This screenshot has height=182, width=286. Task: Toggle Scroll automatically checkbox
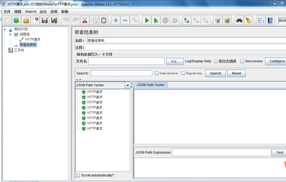(x=78, y=175)
